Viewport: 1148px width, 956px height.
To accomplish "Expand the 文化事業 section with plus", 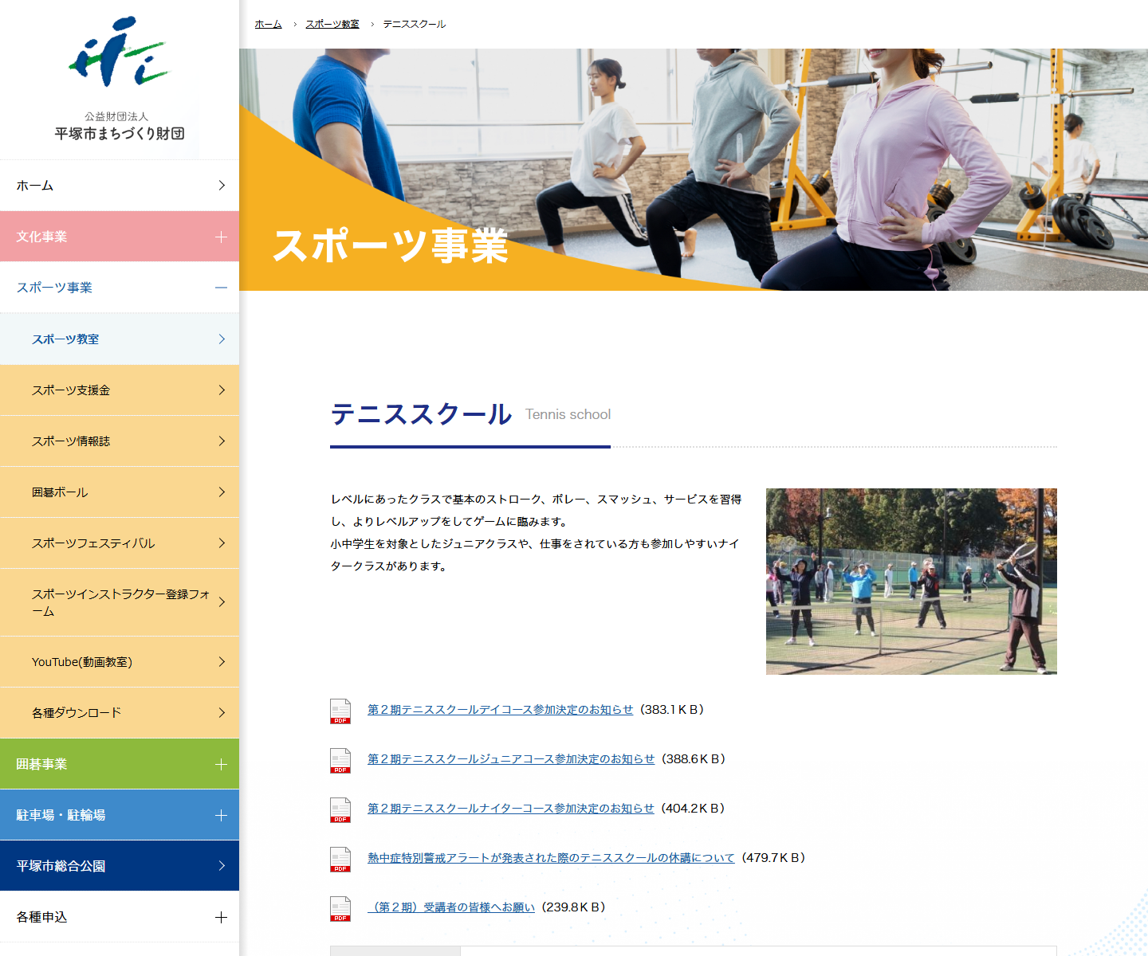I will [221, 237].
